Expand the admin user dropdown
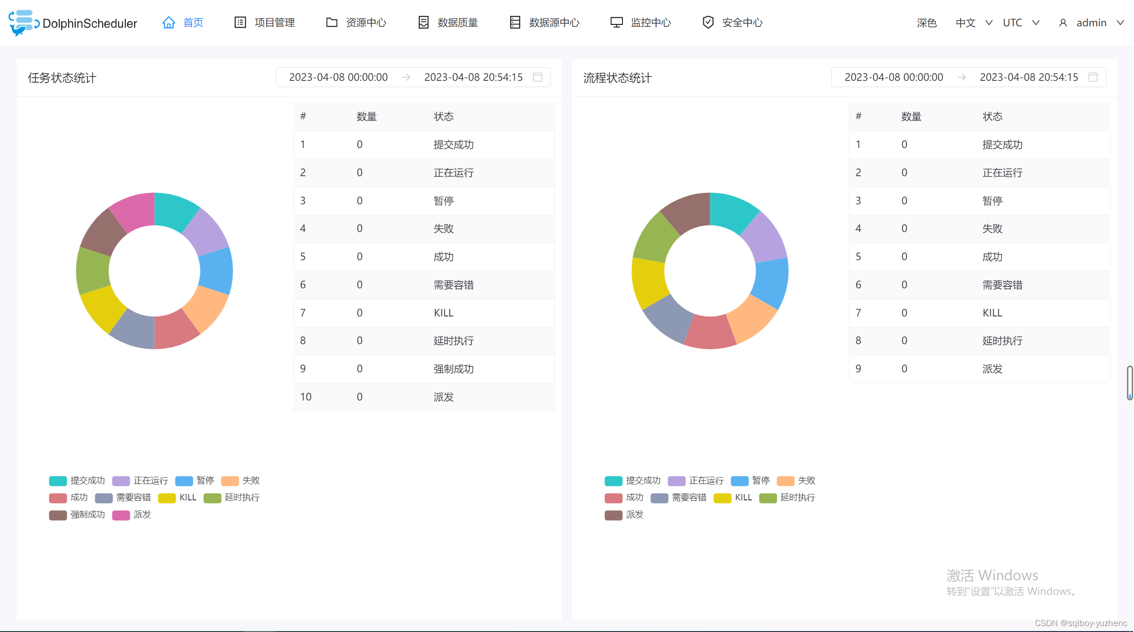The width and height of the screenshot is (1134, 632). coord(1091,23)
